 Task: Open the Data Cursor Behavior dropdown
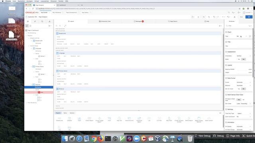point(244,85)
